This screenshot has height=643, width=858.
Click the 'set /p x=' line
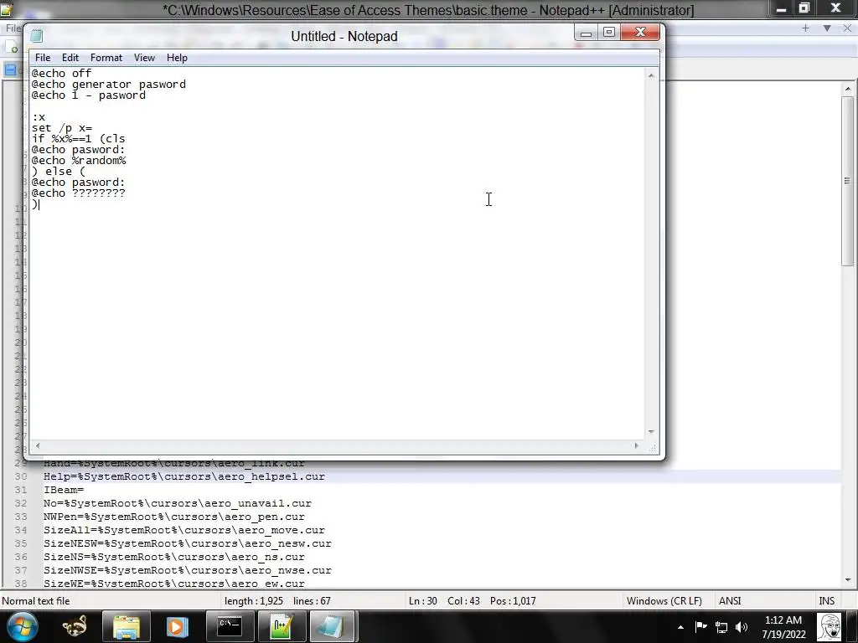pyautogui.click(x=62, y=128)
